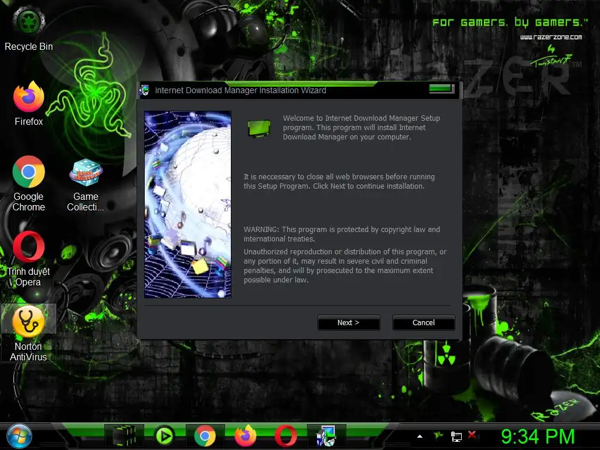Launch the green play media player on the taskbar
Screen dimensions: 600x450
tap(165, 436)
